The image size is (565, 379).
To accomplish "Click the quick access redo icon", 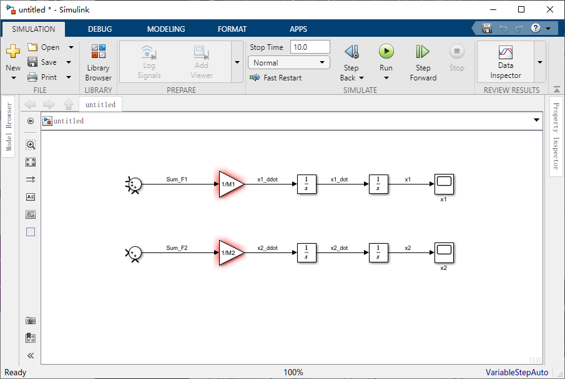I will click(x=519, y=28).
